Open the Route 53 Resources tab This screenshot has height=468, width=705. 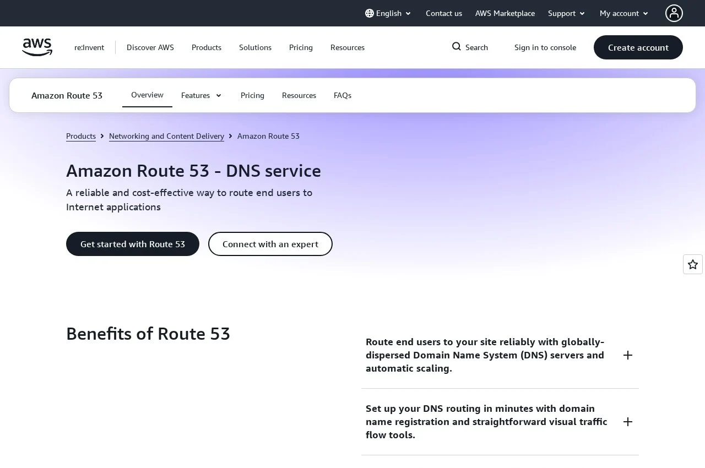[299, 95]
